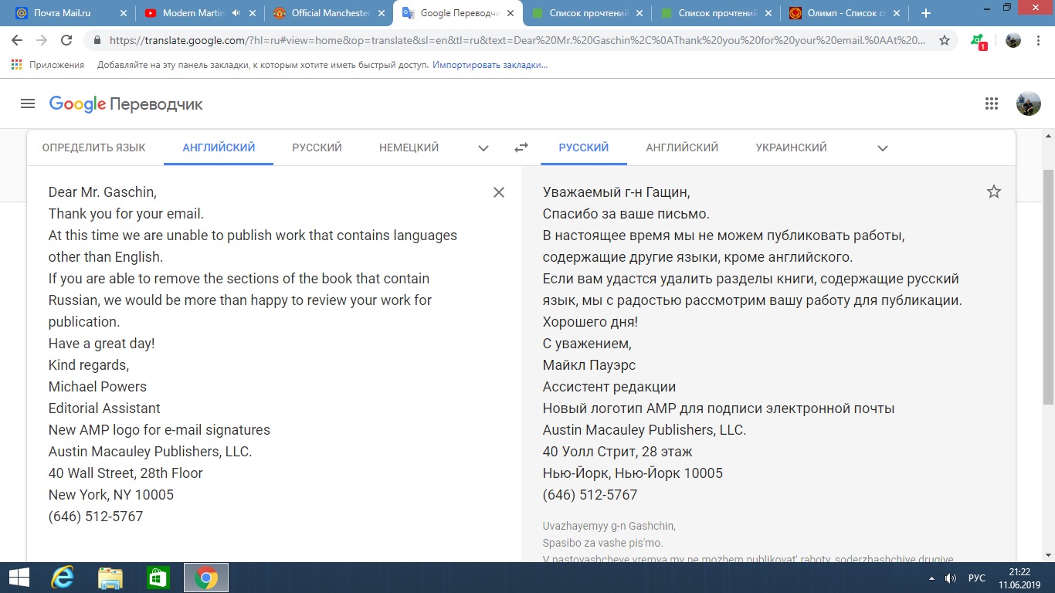Open File Explorer from taskbar
Viewport: 1055px width, 593px height.
click(x=110, y=578)
